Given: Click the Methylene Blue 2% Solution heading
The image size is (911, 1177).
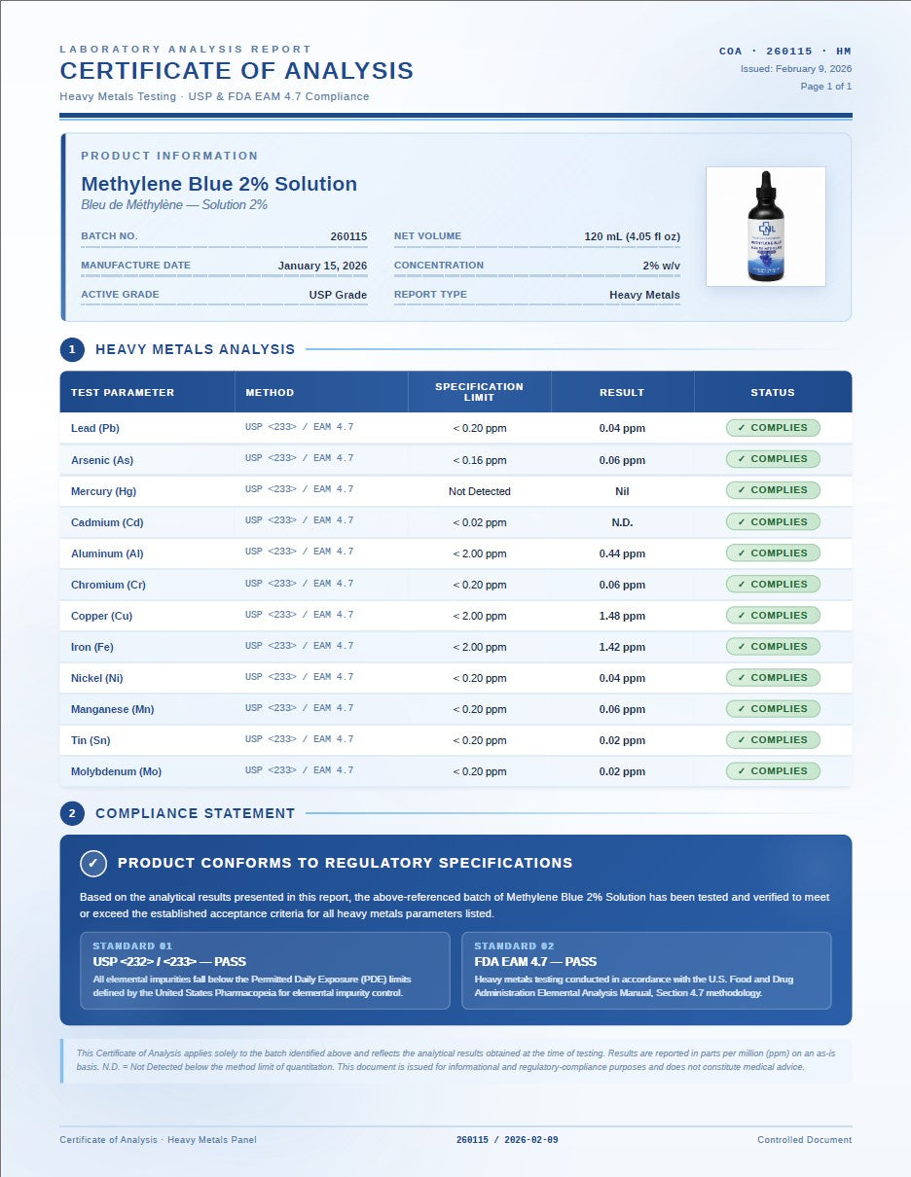Looking at the screenshot, I should (x=219, y=184).
